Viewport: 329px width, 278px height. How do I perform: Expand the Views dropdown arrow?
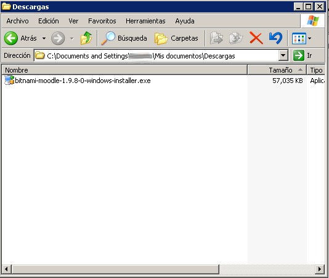click(x=310, y=38)
